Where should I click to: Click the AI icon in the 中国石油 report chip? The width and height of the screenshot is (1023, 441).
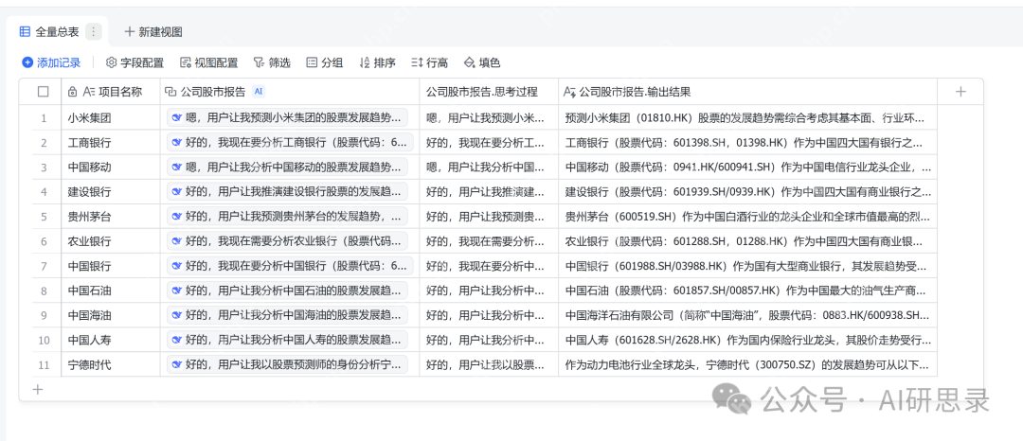(x=177, y=291)
